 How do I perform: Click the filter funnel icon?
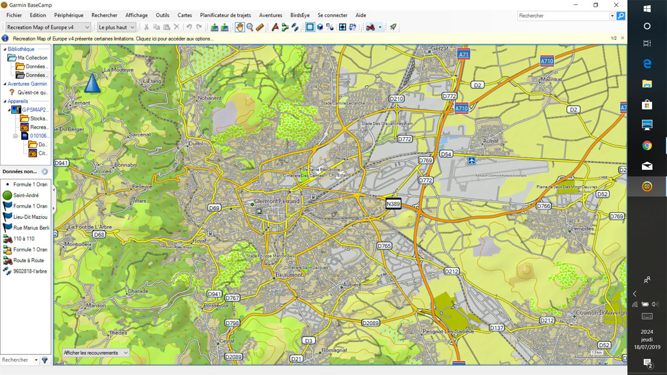click(x=44, y=360)
